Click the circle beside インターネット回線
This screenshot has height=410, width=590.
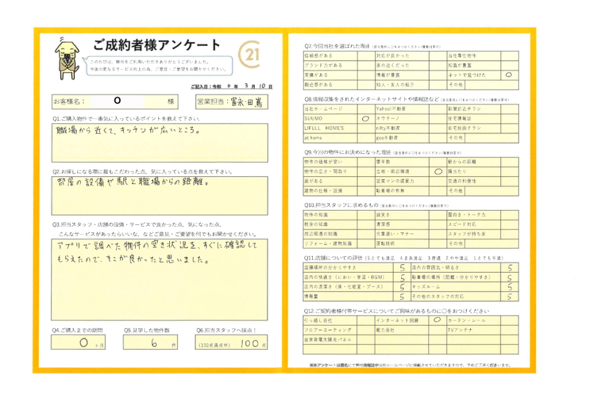437,320
